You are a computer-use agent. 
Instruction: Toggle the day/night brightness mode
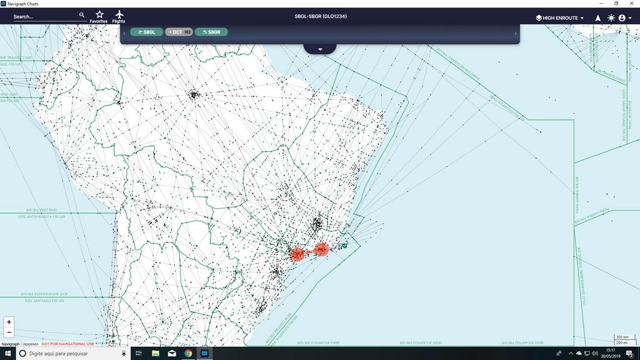tap(611, 18)
